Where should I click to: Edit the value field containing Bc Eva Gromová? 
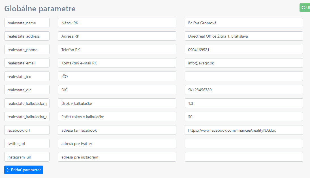243,23
